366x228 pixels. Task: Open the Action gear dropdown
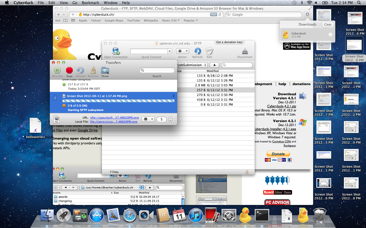(x=182, y=51)
